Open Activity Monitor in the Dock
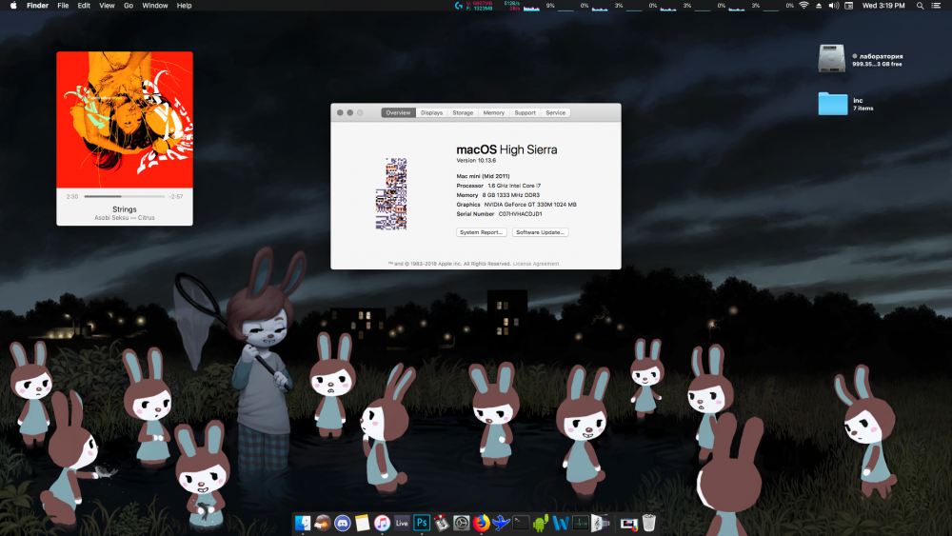The height and width of the screenshot is (536, 952). (x=581, y=523)
